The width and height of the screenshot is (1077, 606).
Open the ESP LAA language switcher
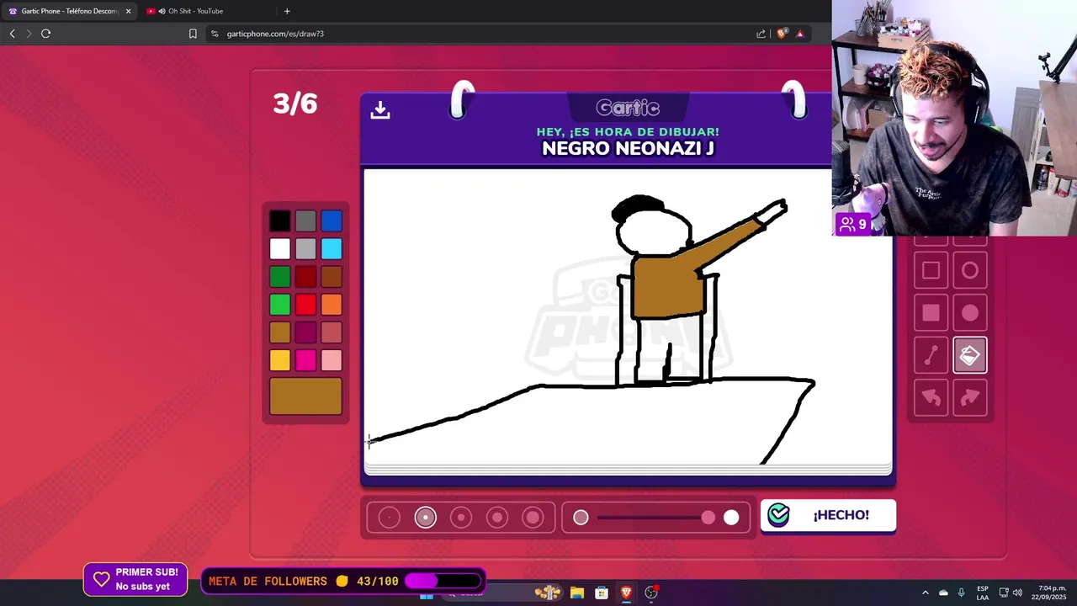pyautogui.click(x=983, y=593)
